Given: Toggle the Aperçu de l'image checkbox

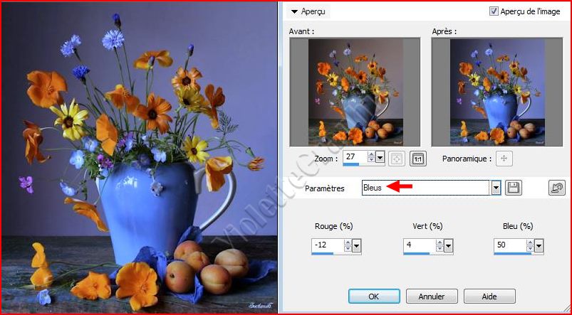Looking at the screenshot, I should [x=494, y=11].
